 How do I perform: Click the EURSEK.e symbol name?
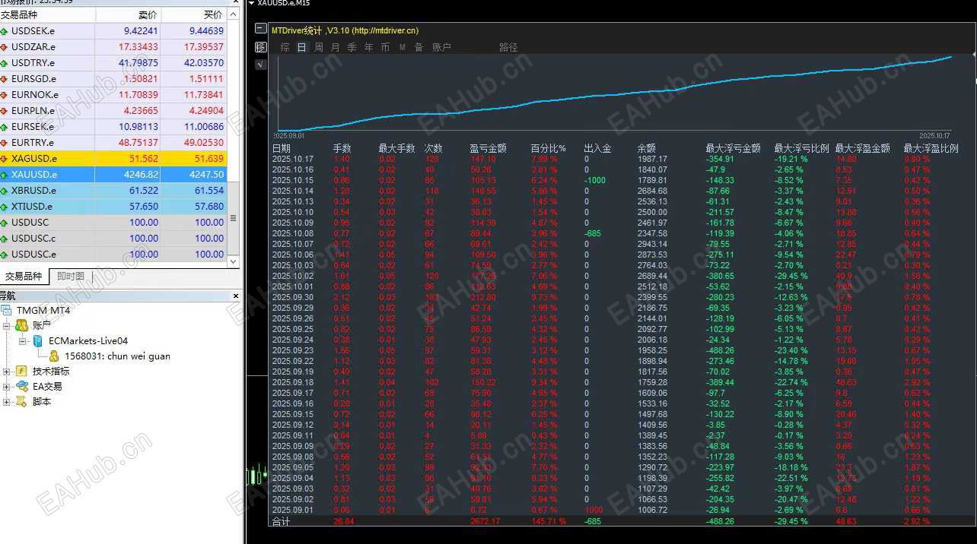(x=33, y=127)
